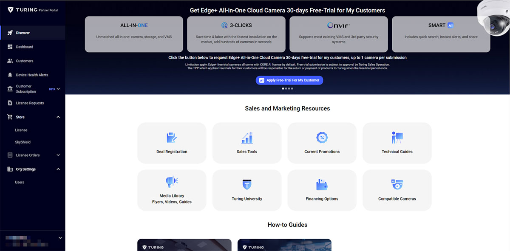Open the Turing University shield icon
The width and height of the screenshot is (510, 251).
[247, 185]
